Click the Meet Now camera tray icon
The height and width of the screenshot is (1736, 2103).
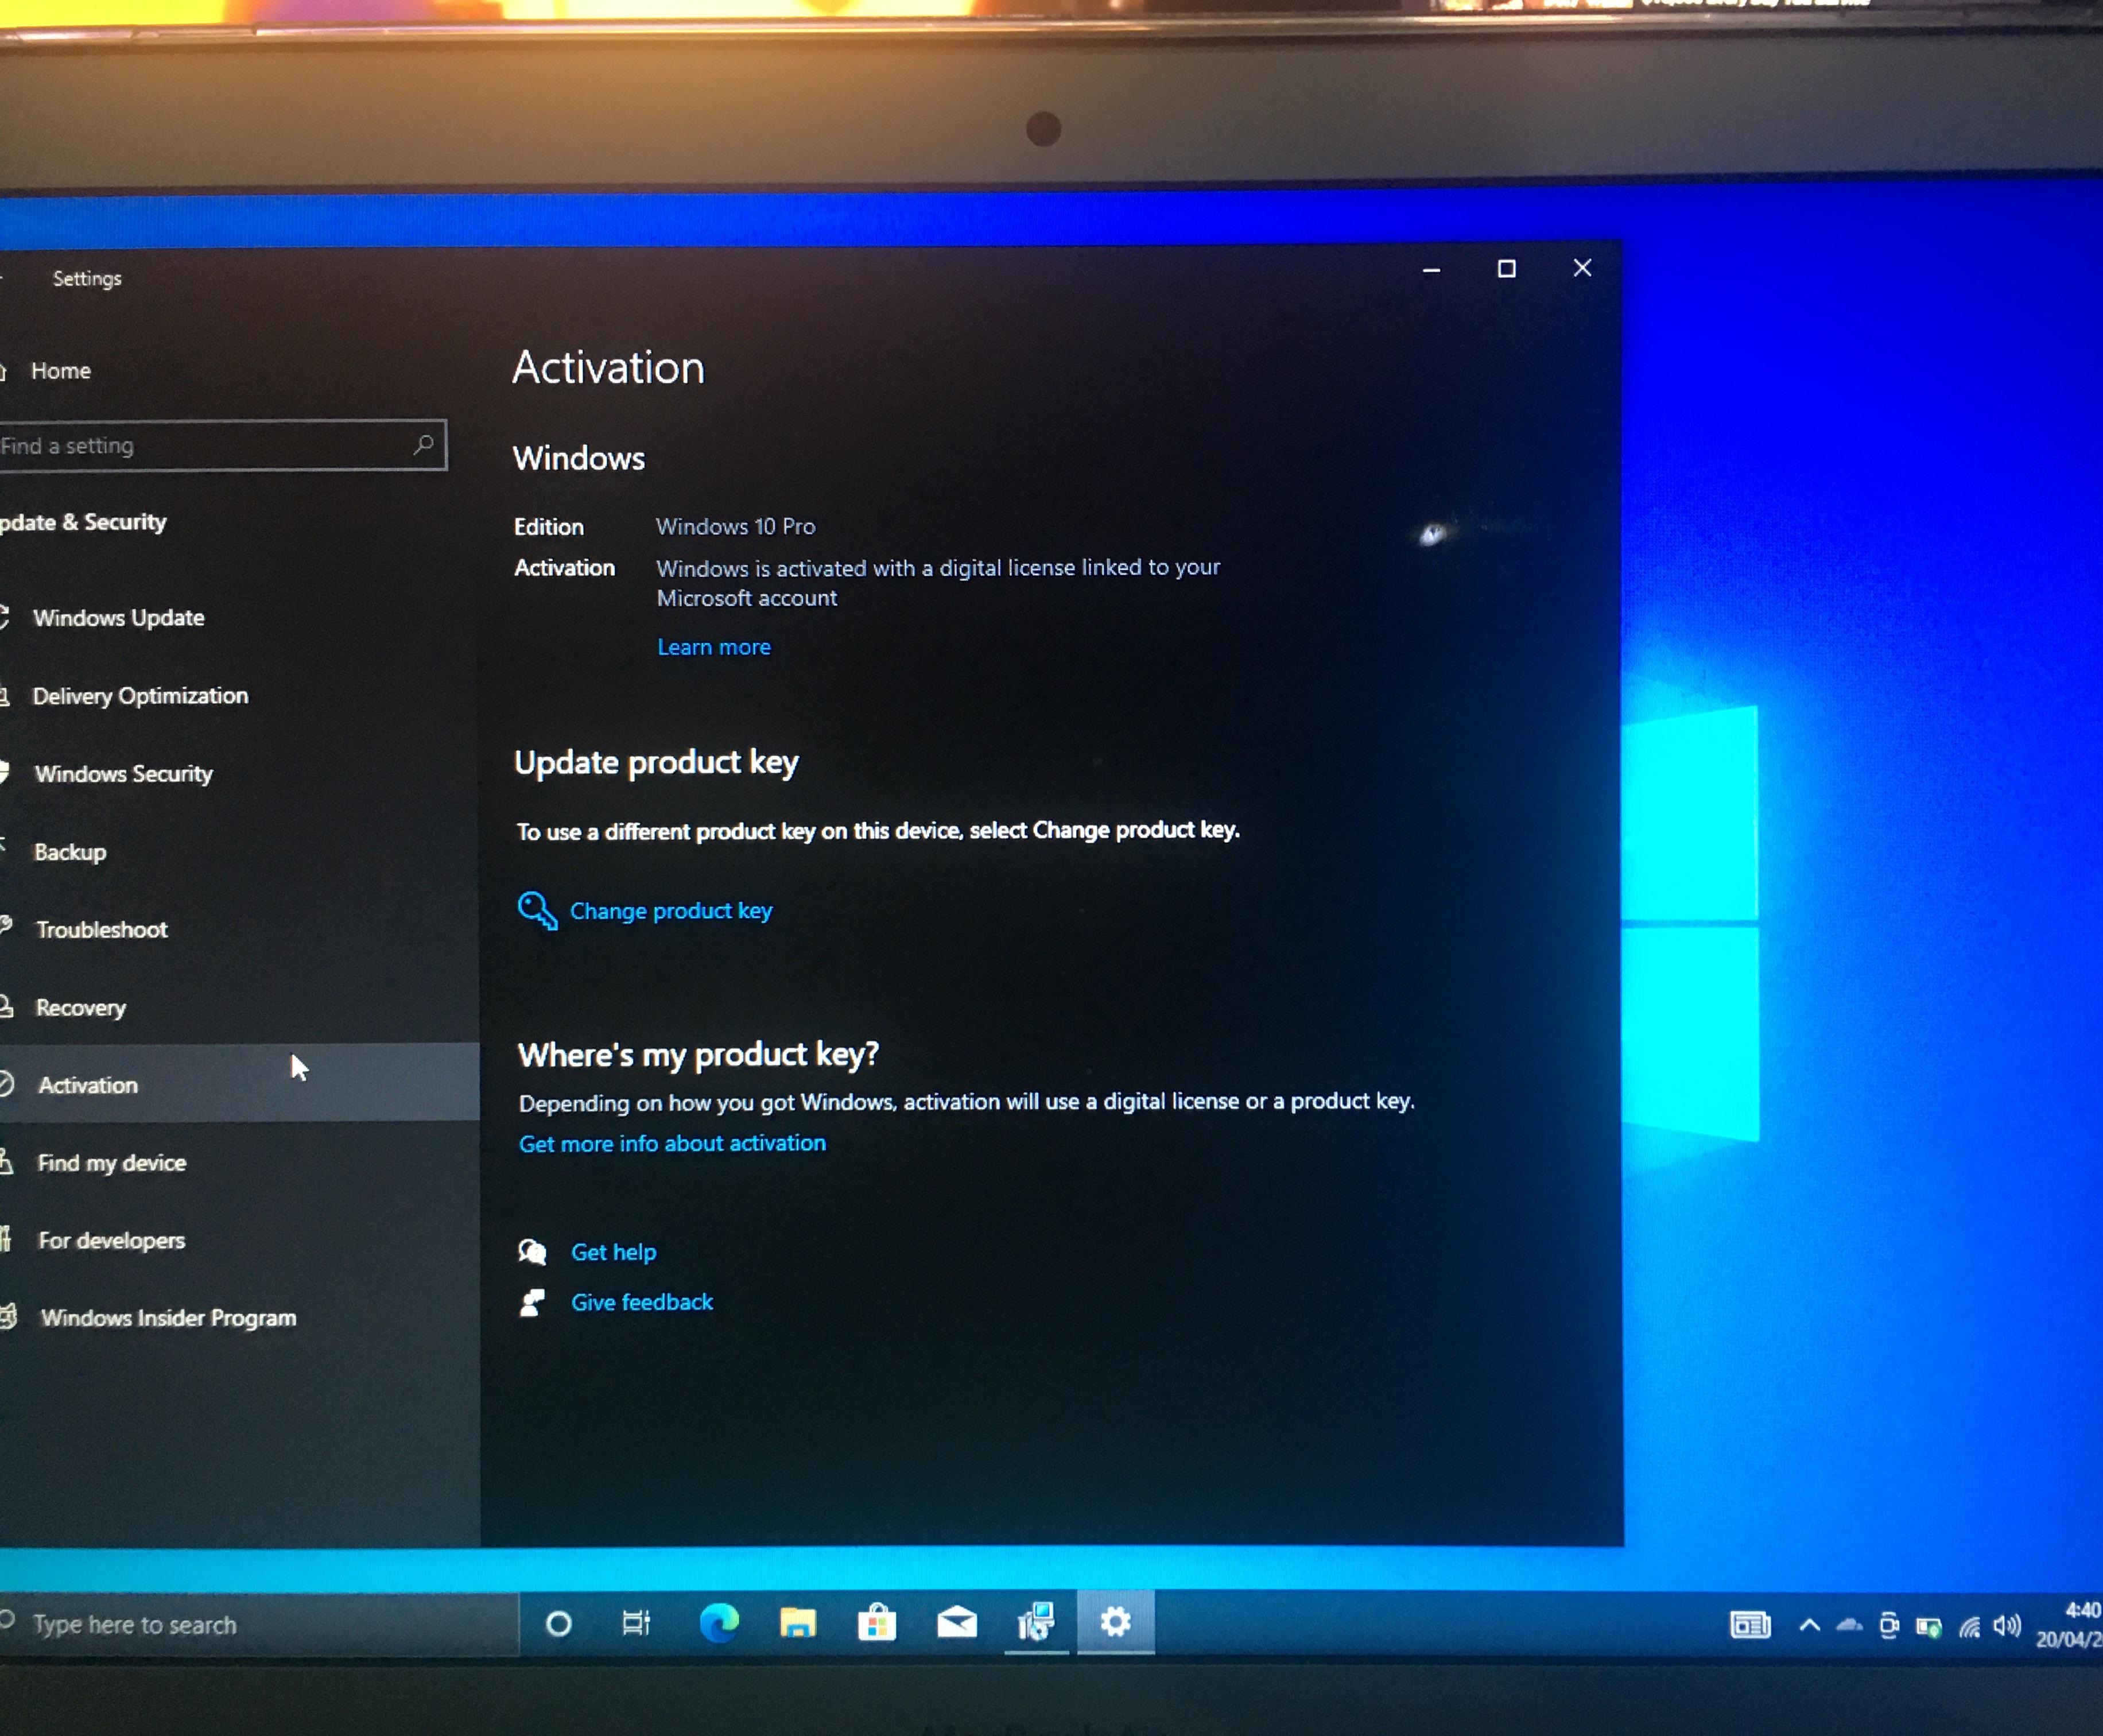coord(1888,1625)
